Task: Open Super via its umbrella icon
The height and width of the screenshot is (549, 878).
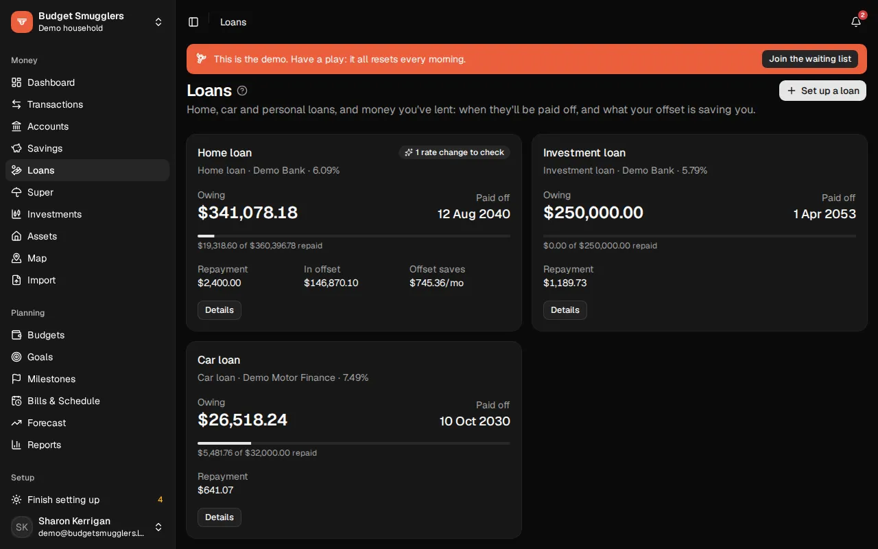Action: coord(16,192)
